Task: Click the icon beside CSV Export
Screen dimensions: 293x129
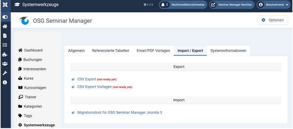Action: point(73,79)
